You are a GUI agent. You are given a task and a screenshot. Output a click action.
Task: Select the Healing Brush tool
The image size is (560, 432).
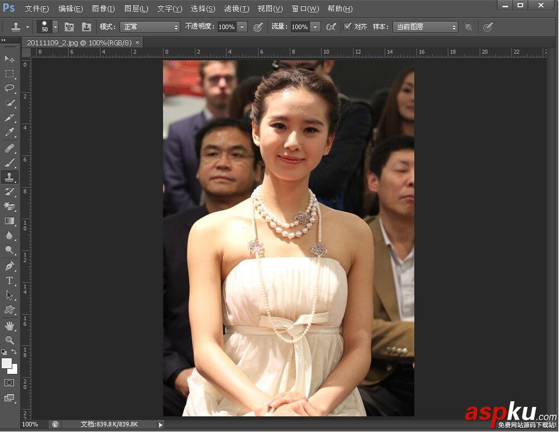(x=9, y=148)
